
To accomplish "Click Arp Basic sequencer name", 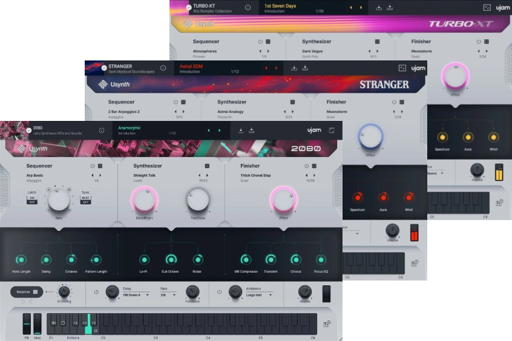I will click(34, 175).
